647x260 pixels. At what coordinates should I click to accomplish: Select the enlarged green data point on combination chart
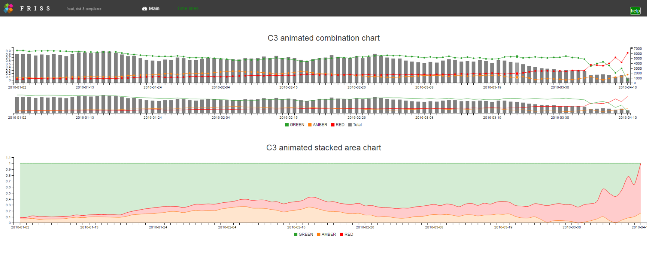click(x=517, y=57)
